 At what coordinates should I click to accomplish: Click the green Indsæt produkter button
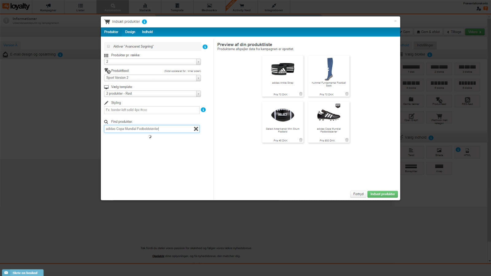[383, 194]
